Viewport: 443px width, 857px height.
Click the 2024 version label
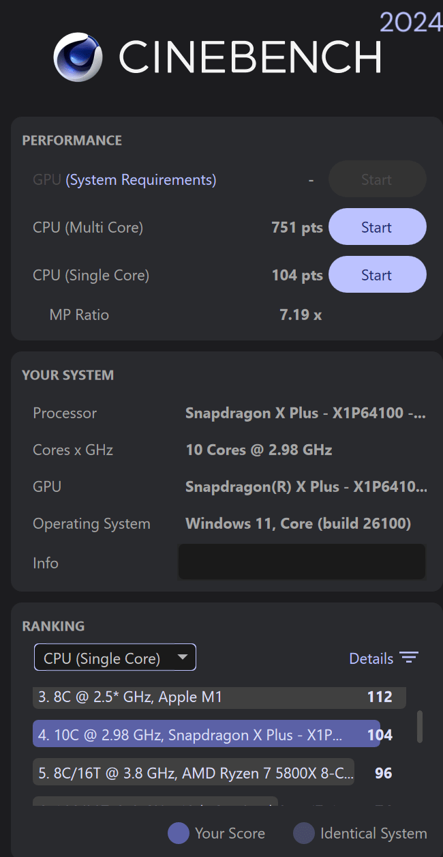click(x=410, y=23)
